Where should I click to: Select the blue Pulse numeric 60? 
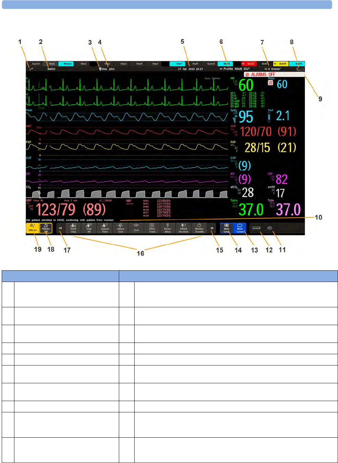pos(282,84)
